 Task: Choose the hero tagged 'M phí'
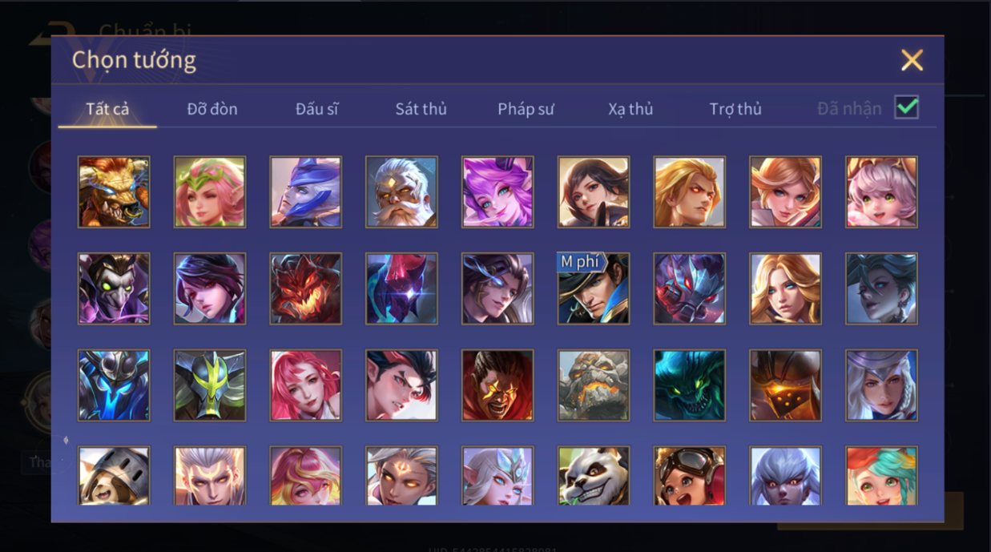tap(594, 288)
